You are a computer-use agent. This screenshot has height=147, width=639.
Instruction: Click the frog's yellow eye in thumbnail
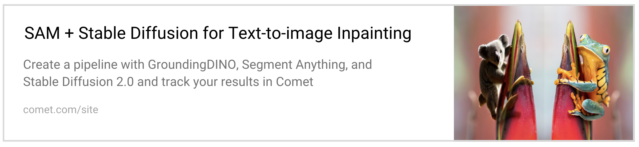(605, 50)
